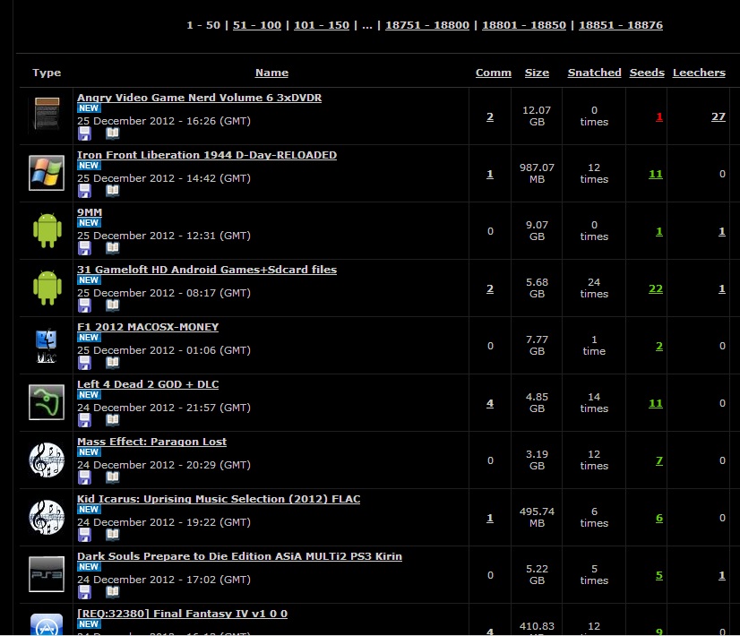Viewport: 740px width, 636px height.
Task: Click the music category icon for Mass Effect
Action: tap(47, 460)
